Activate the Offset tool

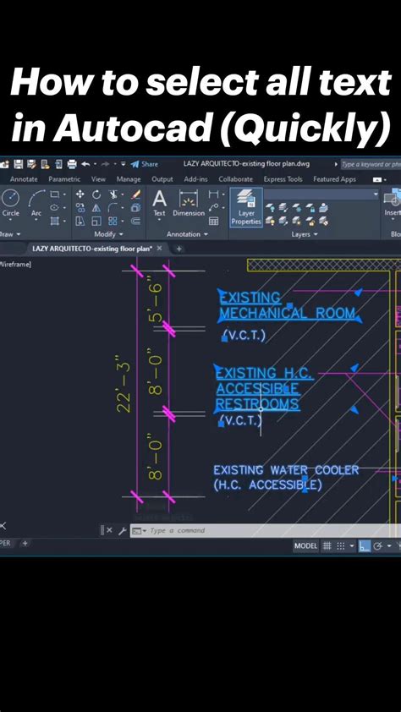point(135,222)
